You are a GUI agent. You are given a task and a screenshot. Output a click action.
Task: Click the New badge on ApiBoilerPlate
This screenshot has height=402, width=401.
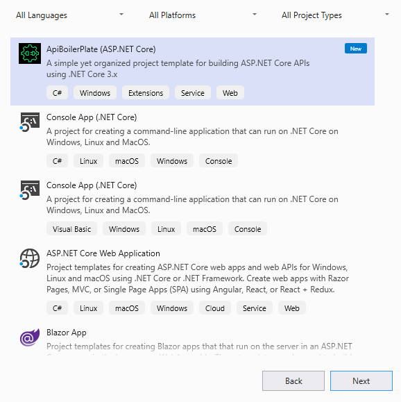[356, 49]
